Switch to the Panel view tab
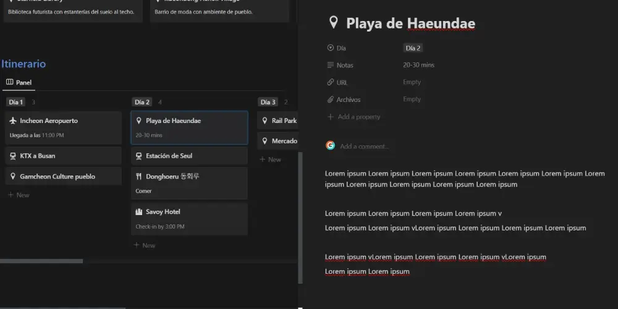This screenshot has width=618, height=309. pos(19,82)
